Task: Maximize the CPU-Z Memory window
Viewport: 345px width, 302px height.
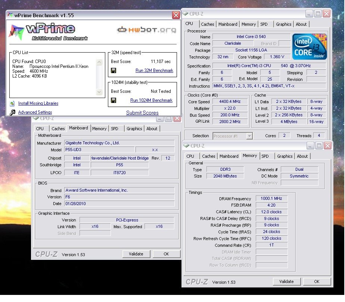Action: click(x=319, y=146)
